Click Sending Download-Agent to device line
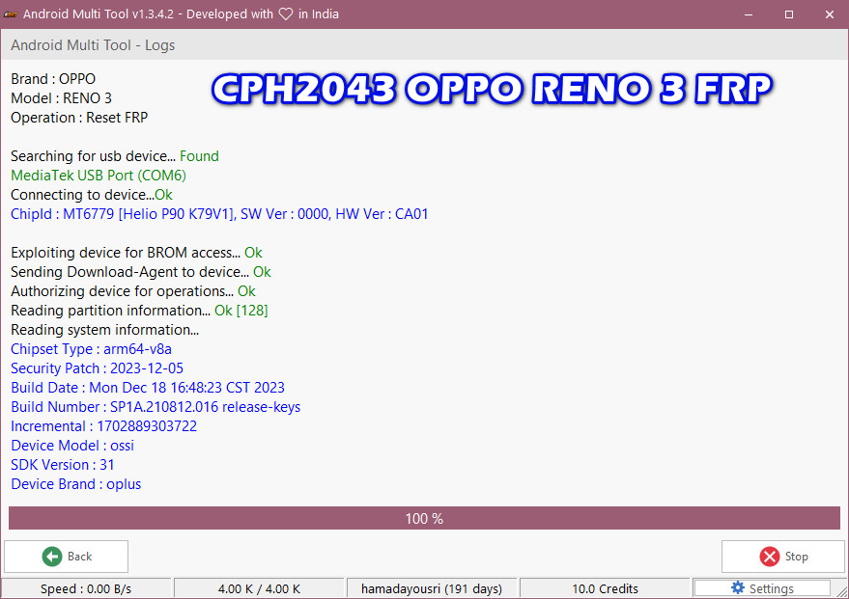Image resolution: width=849 pixels, height=599 pixels. point(141,272)
